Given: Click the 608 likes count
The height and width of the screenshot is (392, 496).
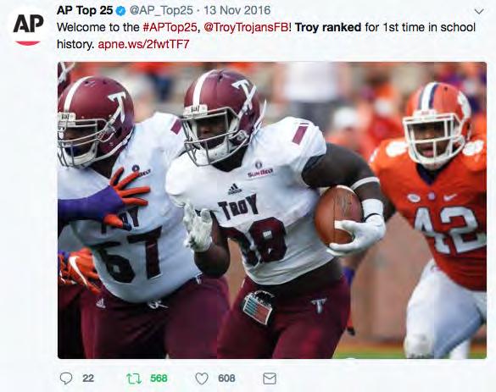Looking at the screenshot, I should [226, 378].
